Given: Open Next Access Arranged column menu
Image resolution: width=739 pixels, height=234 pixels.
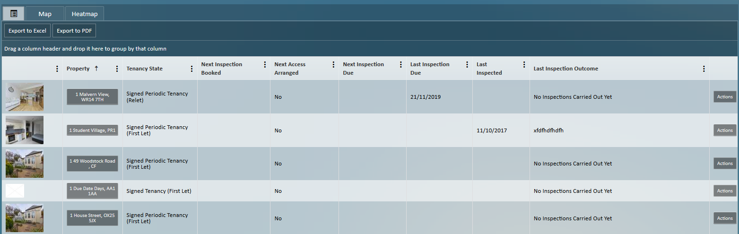Looking at the screenshot, I should click(333, 65).
